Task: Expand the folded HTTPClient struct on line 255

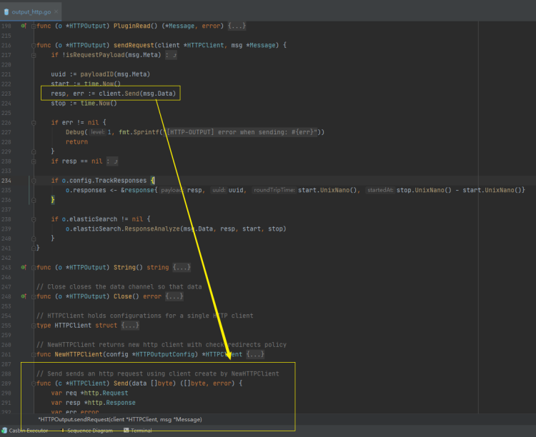Action: [x=34, y=326]
